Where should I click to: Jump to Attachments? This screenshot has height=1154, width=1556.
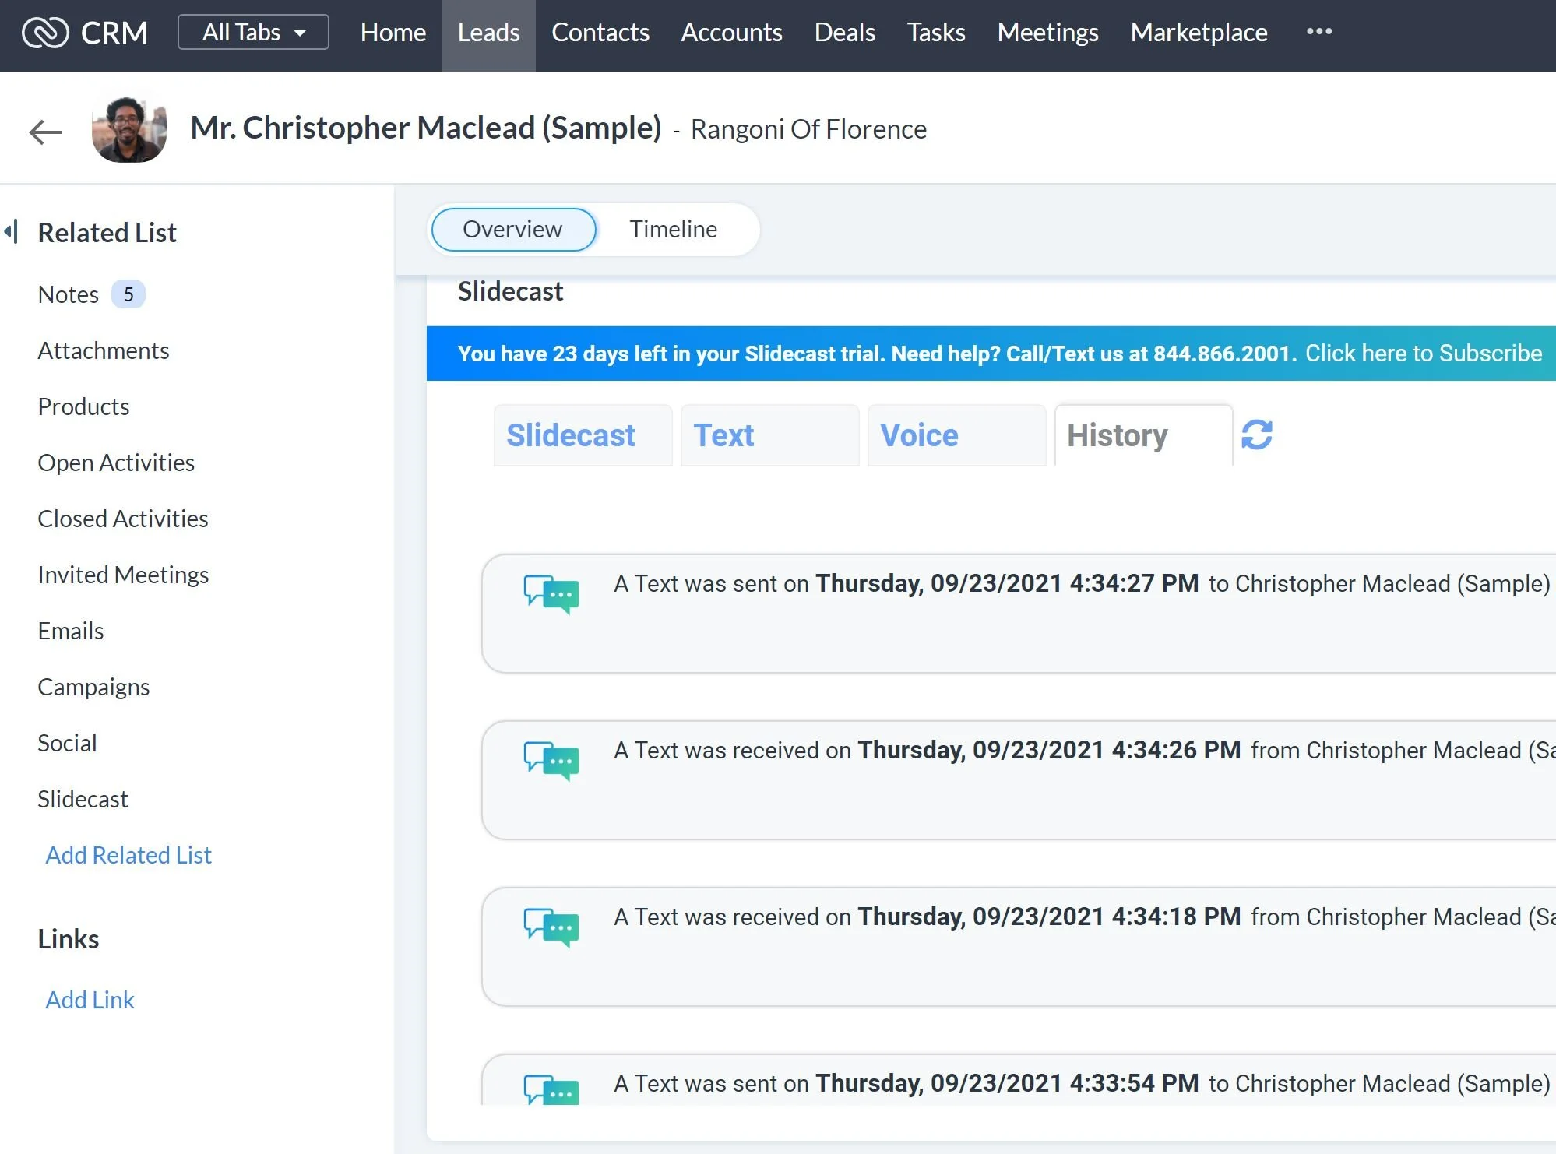104,350
